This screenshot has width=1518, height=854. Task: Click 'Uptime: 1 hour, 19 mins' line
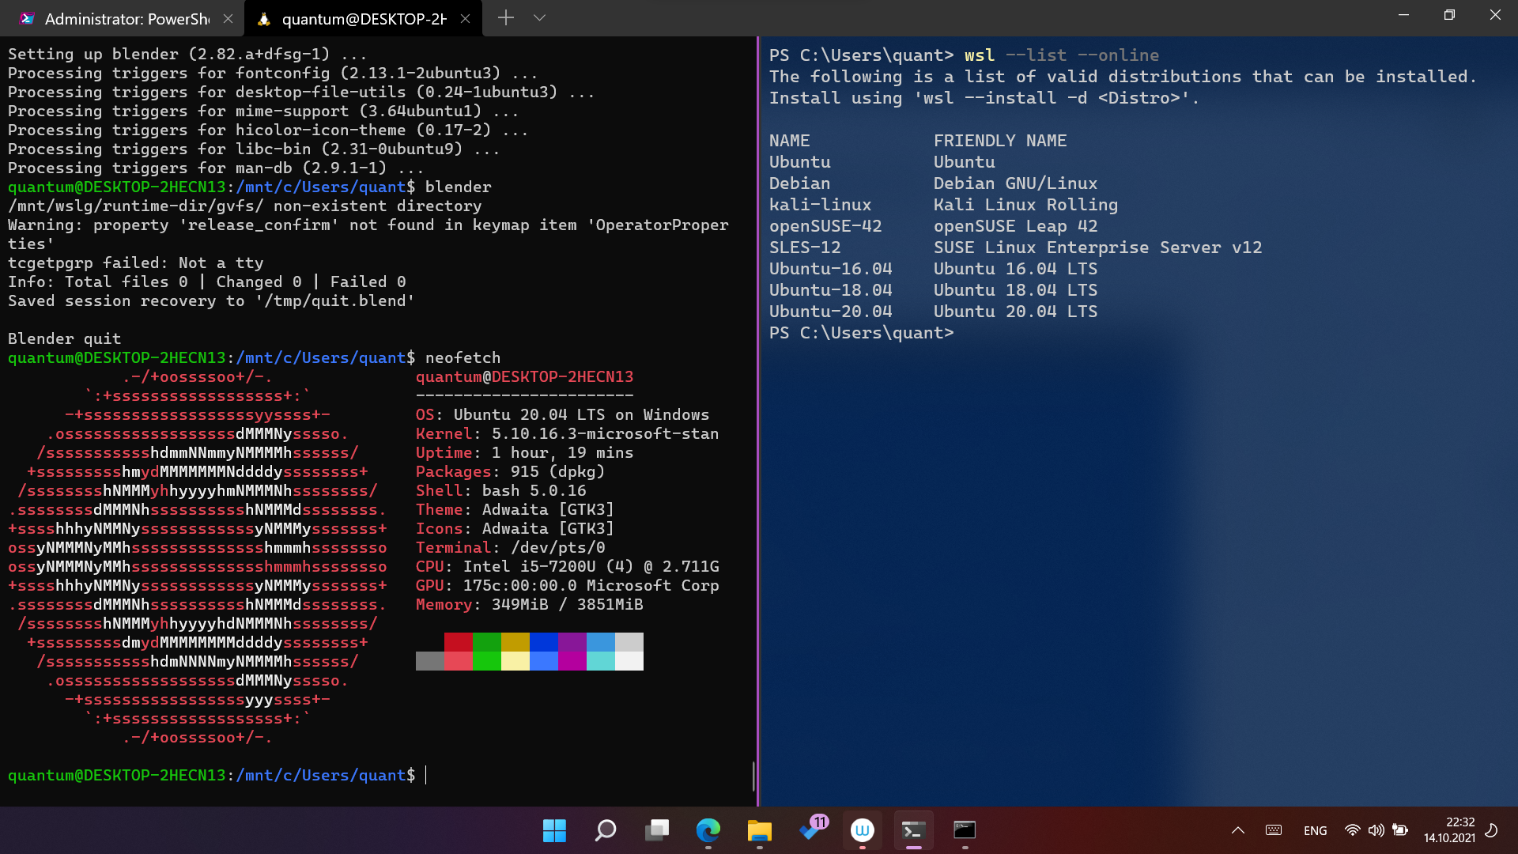coord(524,453)
